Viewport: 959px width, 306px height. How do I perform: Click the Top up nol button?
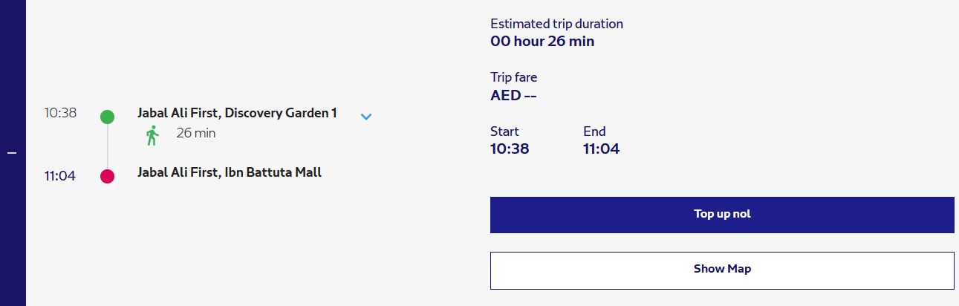(722, 215)
